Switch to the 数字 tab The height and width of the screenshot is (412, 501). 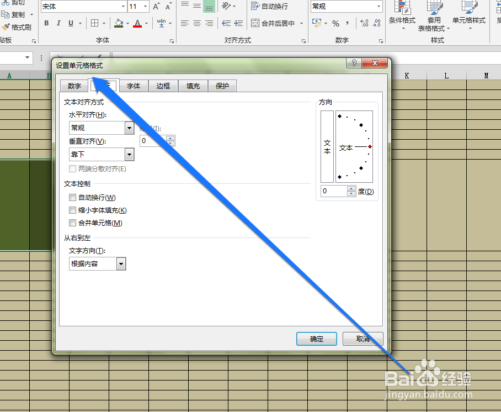[74, 86]
